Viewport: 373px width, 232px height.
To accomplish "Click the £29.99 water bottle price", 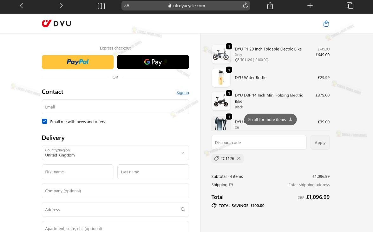I will pos(324,77).
